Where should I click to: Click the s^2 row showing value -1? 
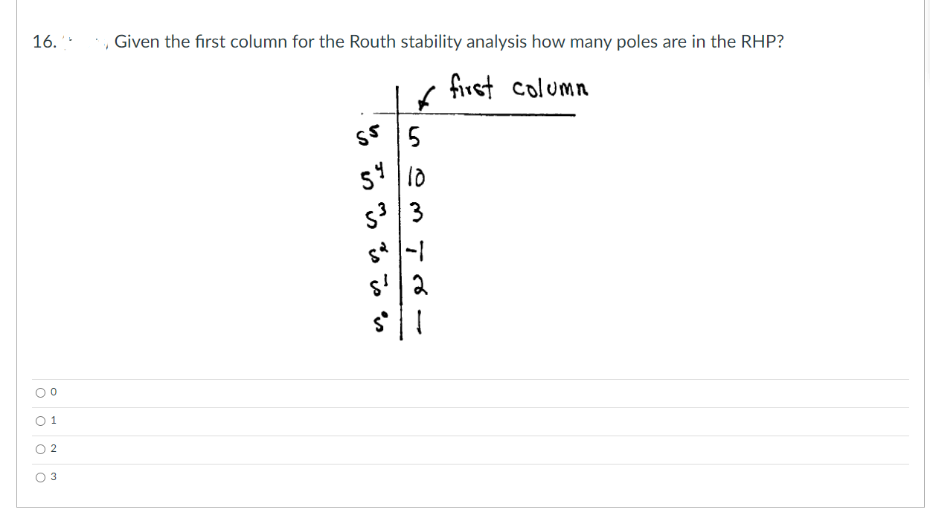click(394, 251)
